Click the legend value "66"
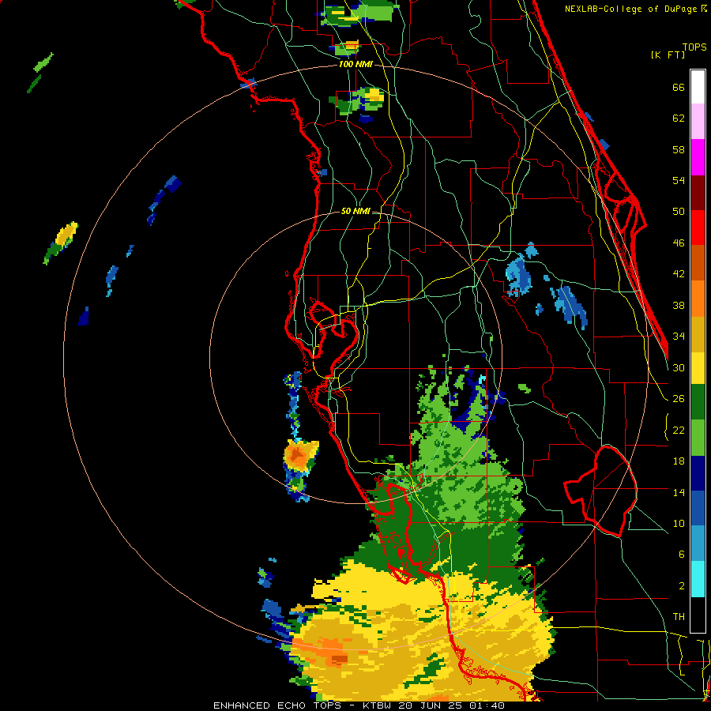This screenshot has height=711, width=711. click(679, 87)
